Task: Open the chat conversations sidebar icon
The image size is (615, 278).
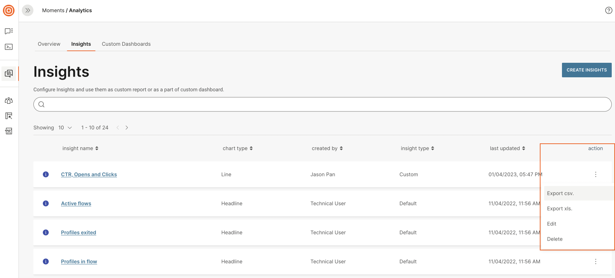Action: point(9,31)
